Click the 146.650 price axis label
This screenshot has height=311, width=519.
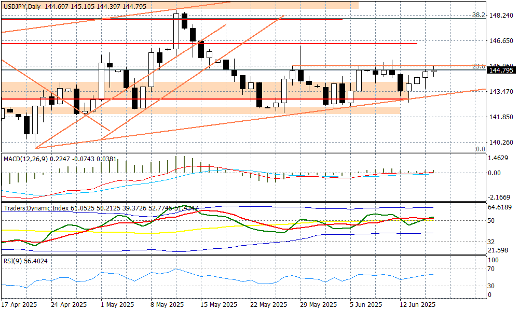pos(501,41)
